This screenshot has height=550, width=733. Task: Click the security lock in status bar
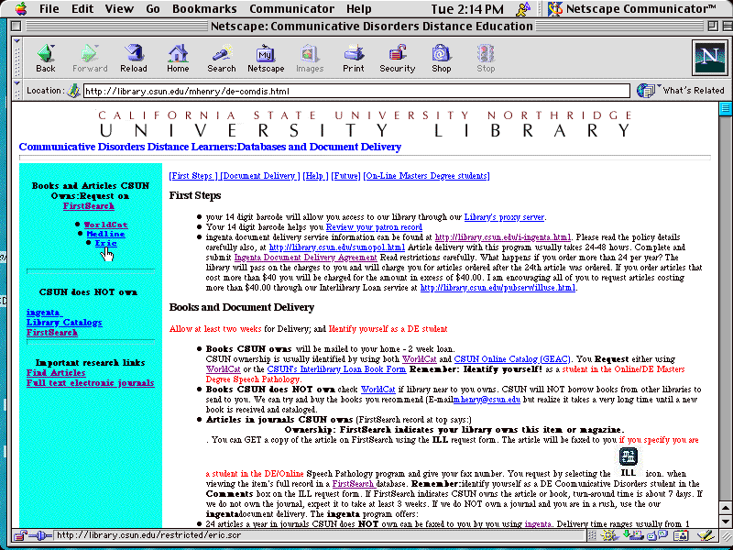tap(21, 534)
